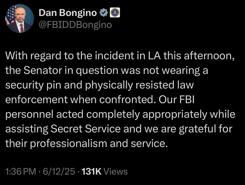Viewport: 245px width, 185px height.
Task: Open the 131K view count
Action: pyautogui.click(x=92, y=171)
